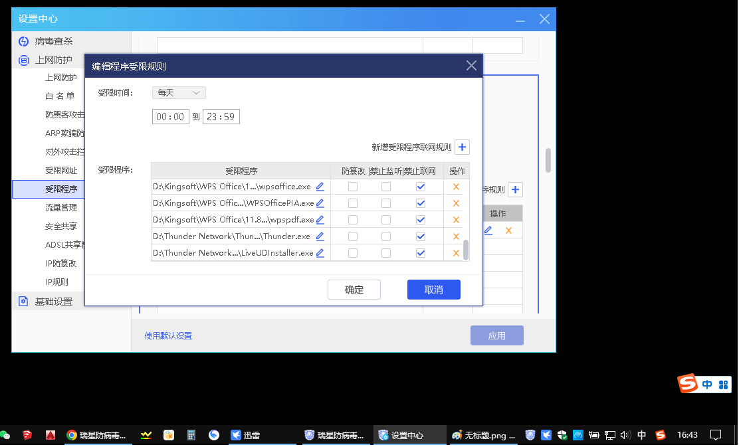The image size is (739, 447).
Task: Select 受限网址 in sidebar
Action: click(x=60, y=171)
